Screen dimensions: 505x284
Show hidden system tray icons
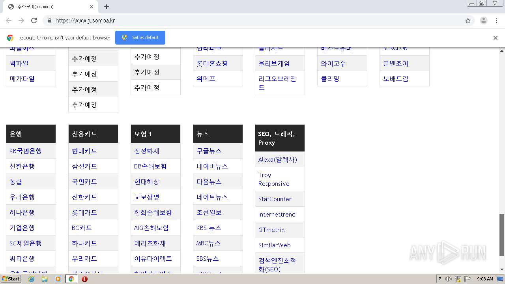tap(440, 279)
